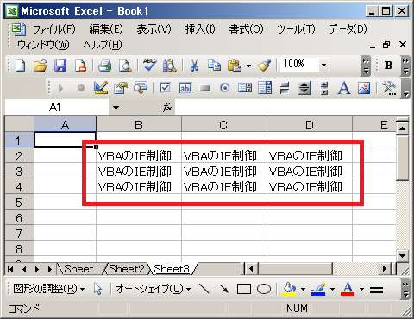The image size is (414, 319).
Task: Open the Name Box dropdown arrow
Action: pos(116,108)
